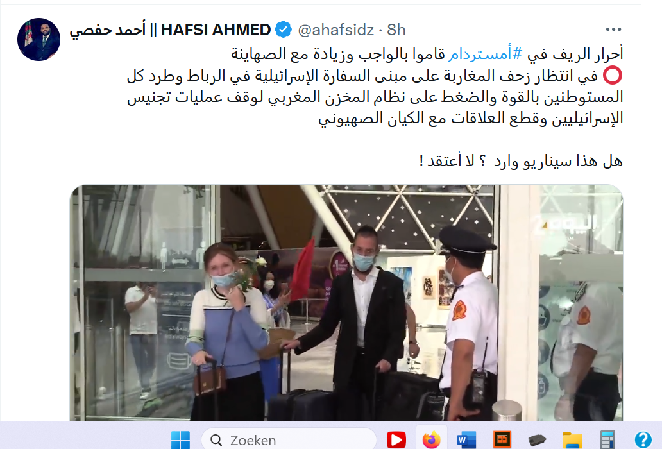Viewport: 662px width, 449px height.
Task: Open the three-dot more options menu on the post
Action: (613, 30)
